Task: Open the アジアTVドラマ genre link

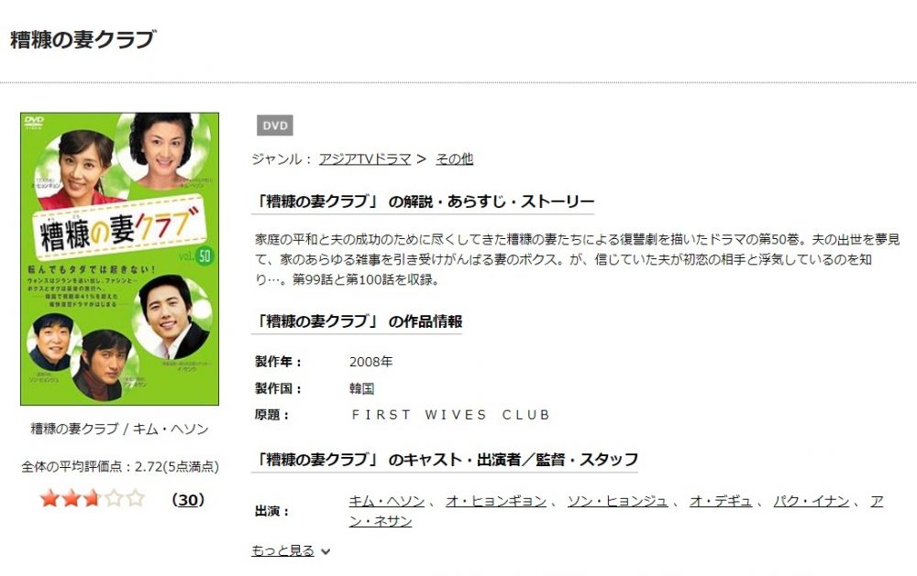Action: (365, 159)
